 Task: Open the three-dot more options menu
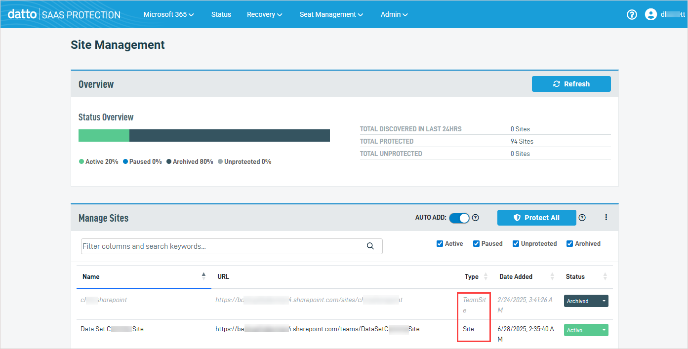[x=606, y=218]
